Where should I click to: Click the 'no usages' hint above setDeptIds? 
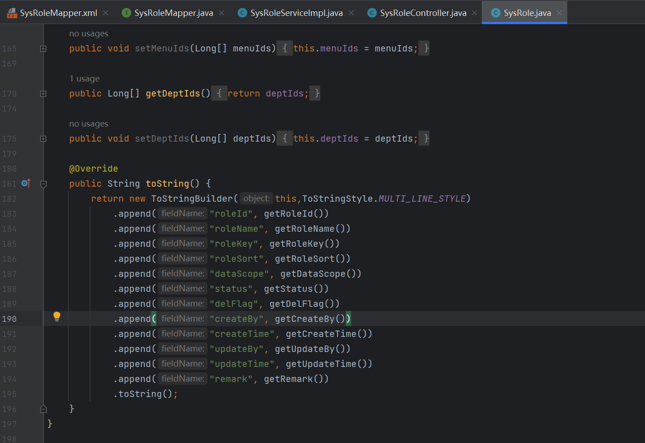[89, 124]
